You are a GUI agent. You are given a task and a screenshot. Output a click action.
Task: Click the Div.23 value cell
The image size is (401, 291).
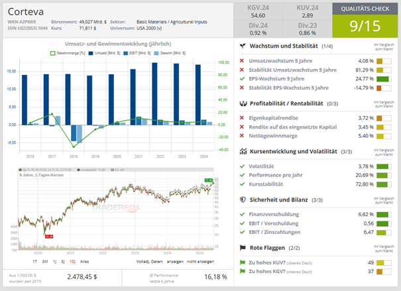coord(308,29)
